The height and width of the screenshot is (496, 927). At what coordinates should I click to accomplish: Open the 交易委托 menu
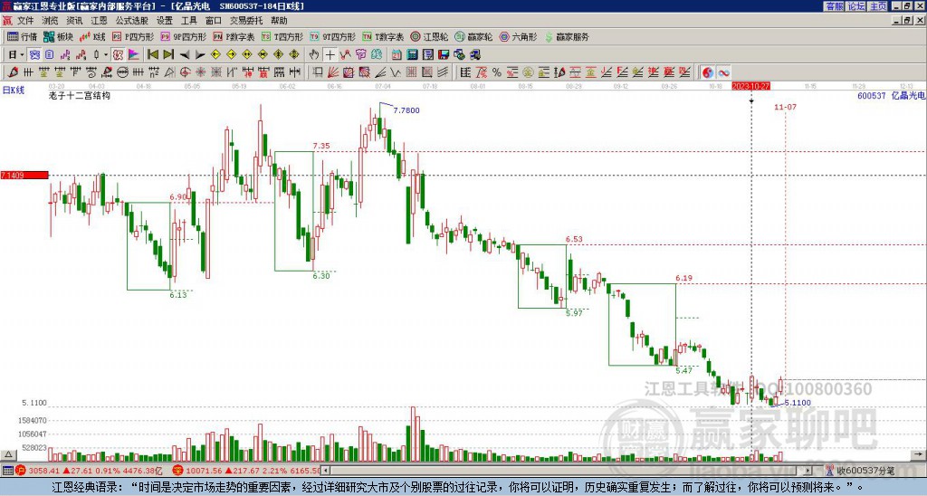[246, 21]
